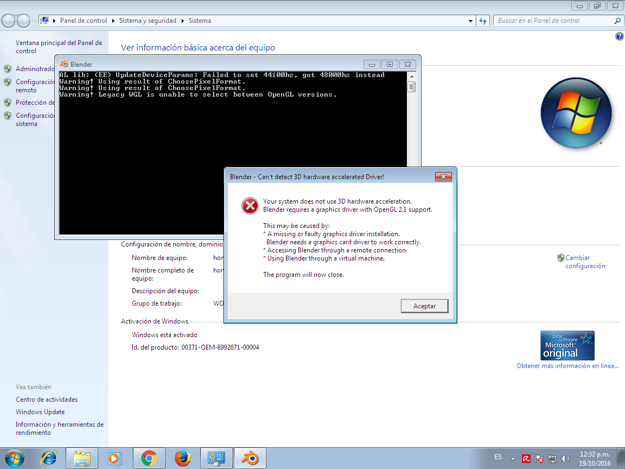The height and width of the screenshot is (469, 625).
Task: Expand arrow after Sistema y seguridad breadcrumb
Action: click(182, 21)
